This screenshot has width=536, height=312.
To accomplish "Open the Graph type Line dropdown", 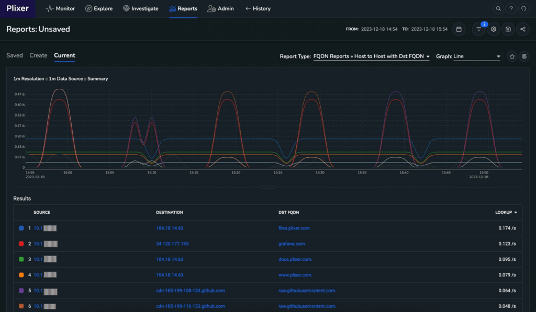I will click(476, 56).
